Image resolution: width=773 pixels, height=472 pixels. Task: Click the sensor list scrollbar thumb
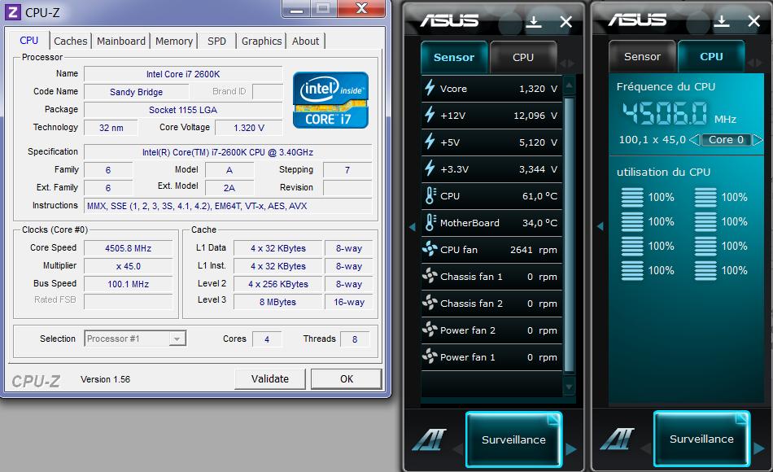(x=569, y=234)
